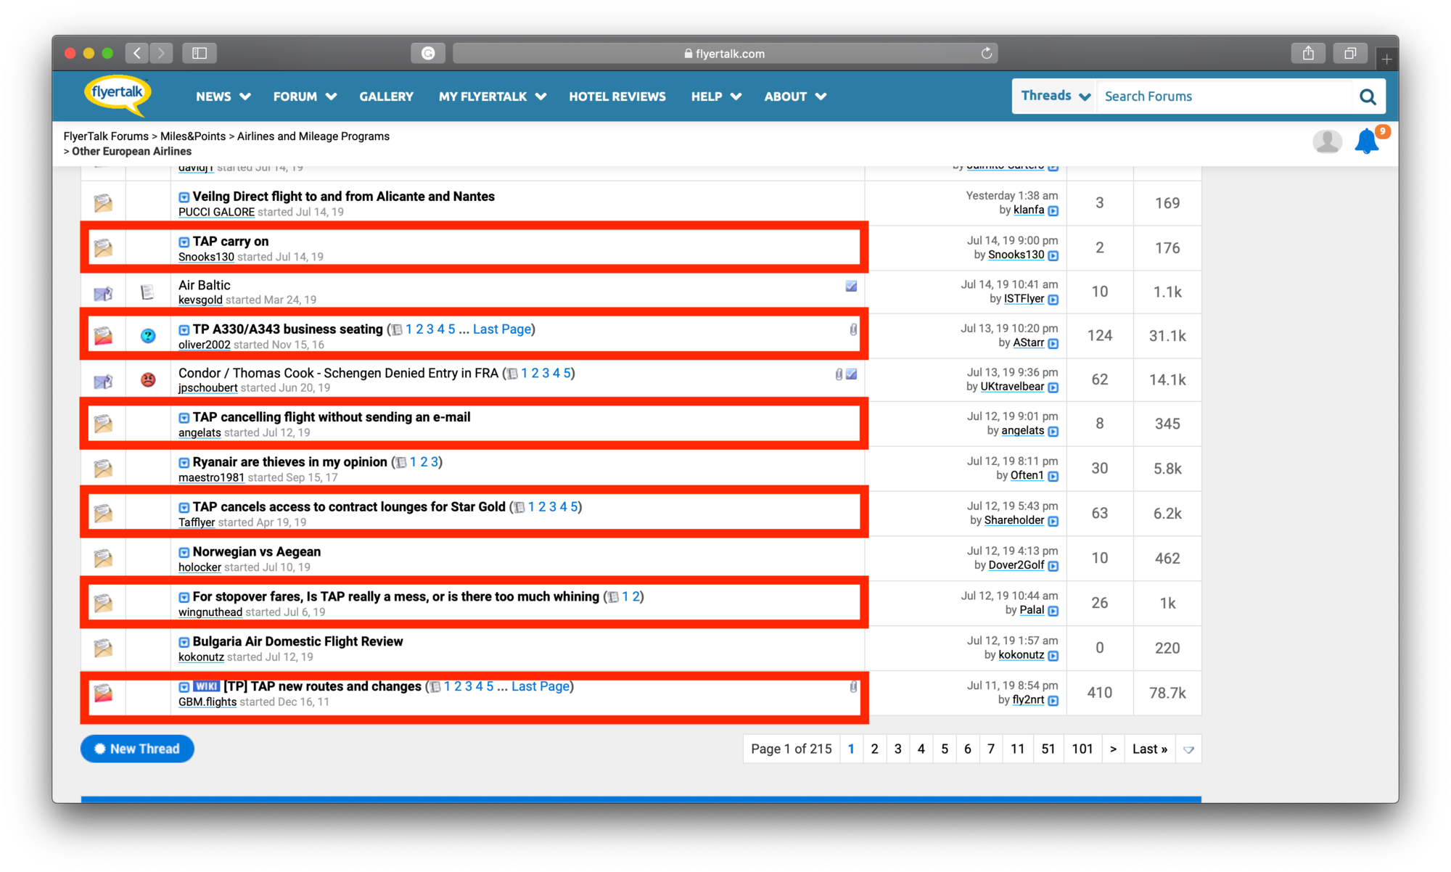Screen dimensions: 1451x872
Task: Open the GALLERY menu item
Action: [386, 96]
